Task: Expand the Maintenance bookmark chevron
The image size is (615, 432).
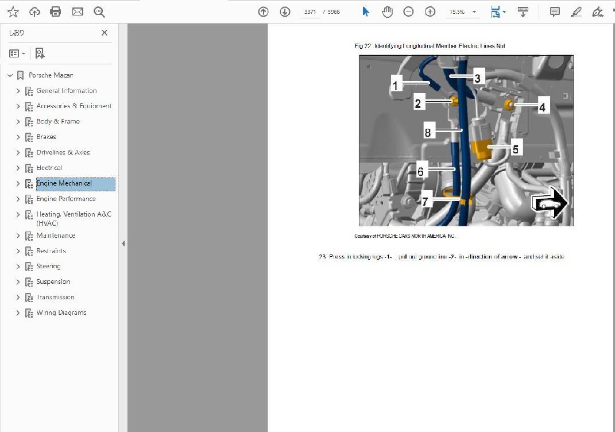Action: tap(18, 236)
